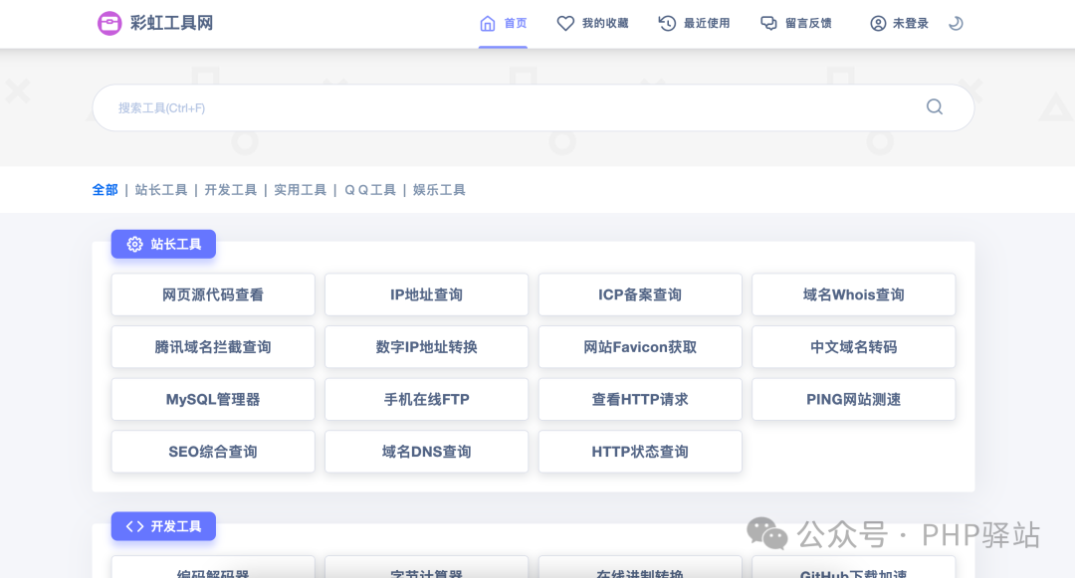
Task: Click the history clock icon beside 最近使用
Action: point(667,22)
